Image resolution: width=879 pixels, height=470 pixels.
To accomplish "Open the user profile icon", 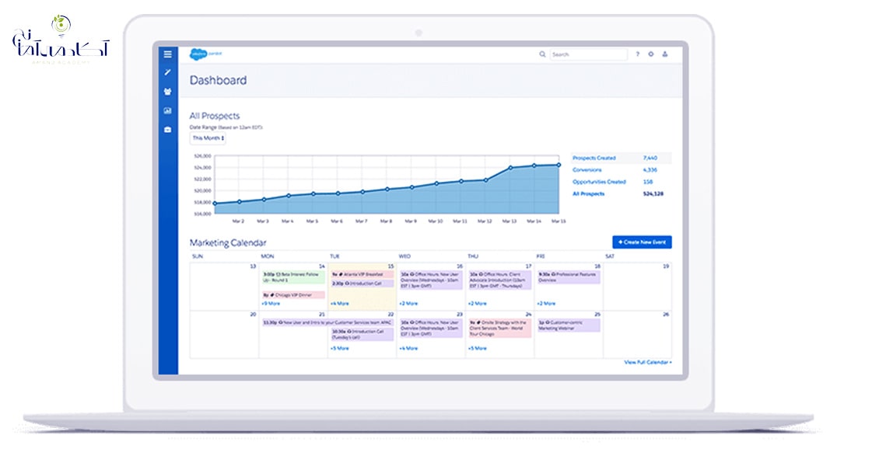I will (665, 54).
